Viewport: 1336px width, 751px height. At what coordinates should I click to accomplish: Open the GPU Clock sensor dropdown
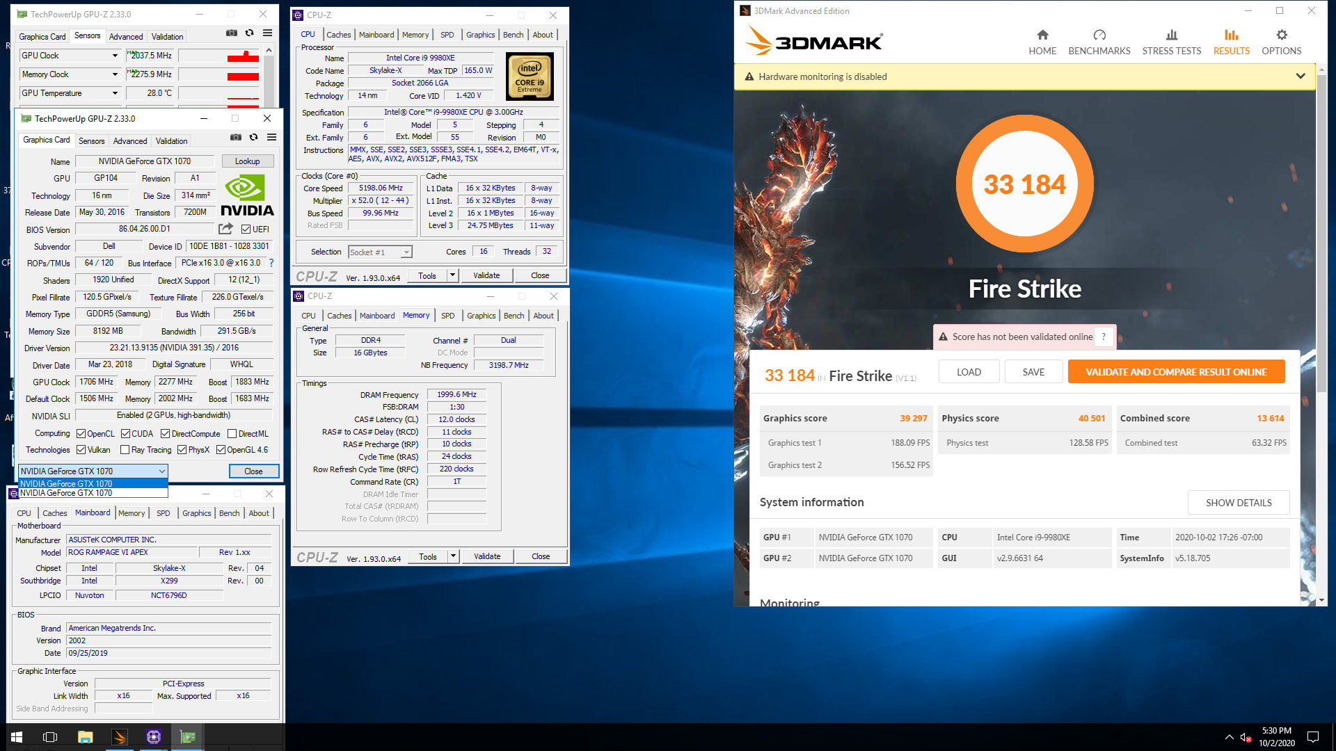(x=115, y=56)
